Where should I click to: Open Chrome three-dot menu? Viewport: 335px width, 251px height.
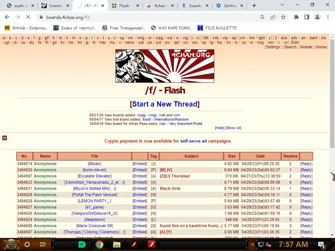click(x=328, y=17)
